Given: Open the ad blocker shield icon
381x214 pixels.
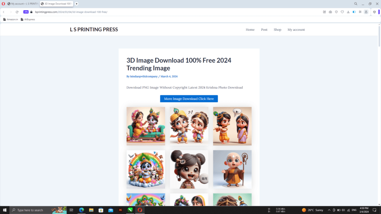Looking at the screenshot, I should [336, 12].
